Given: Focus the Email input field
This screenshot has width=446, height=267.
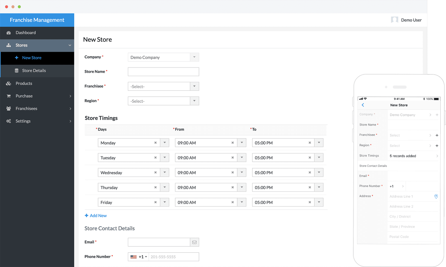Looking at the screenshot, I should pyautogui.click(x=159, y=242).
